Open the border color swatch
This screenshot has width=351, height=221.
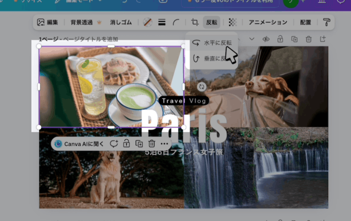coord(147,22)
